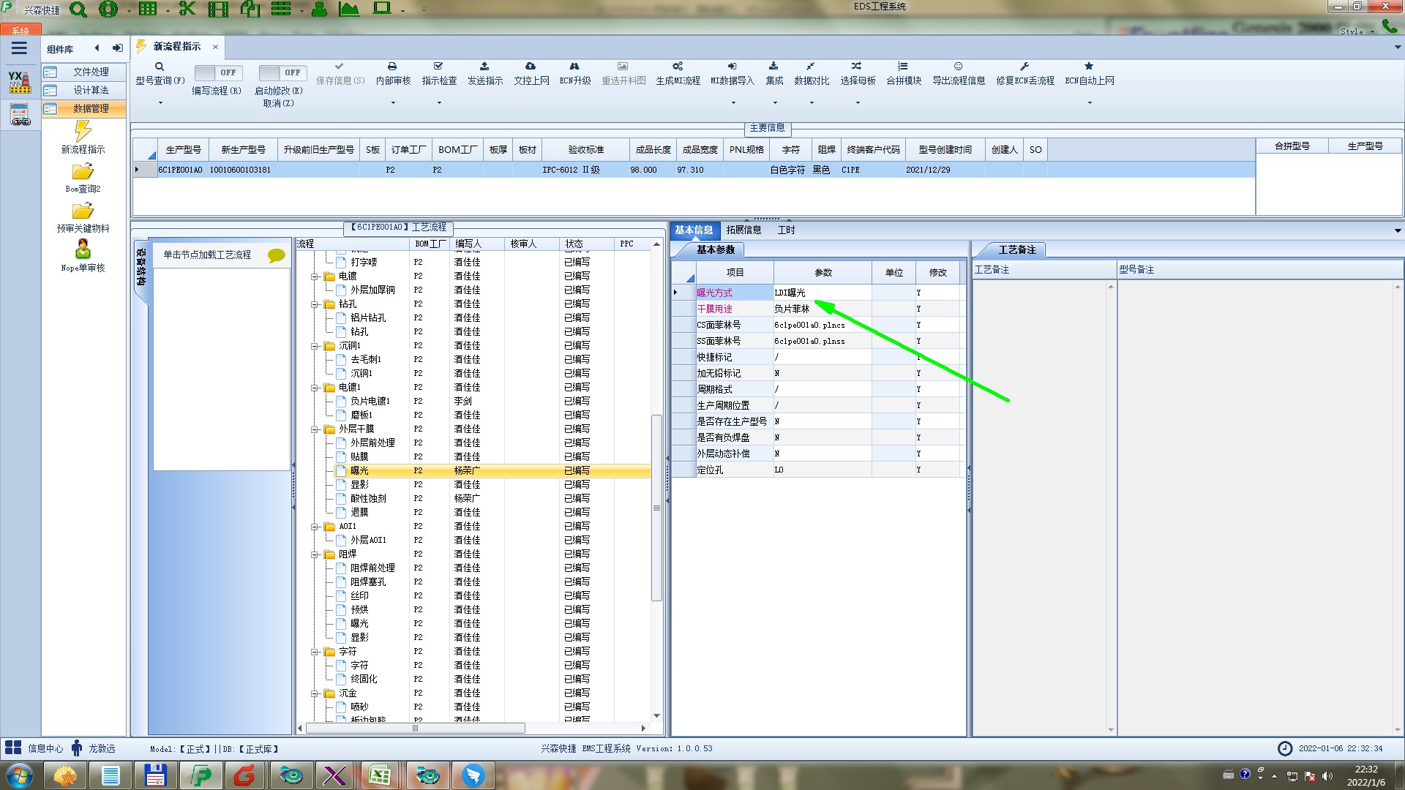Click the process tree horizontal scrollbar
The width and height of the screenshot is (1405, 790).
coord(415,728)
